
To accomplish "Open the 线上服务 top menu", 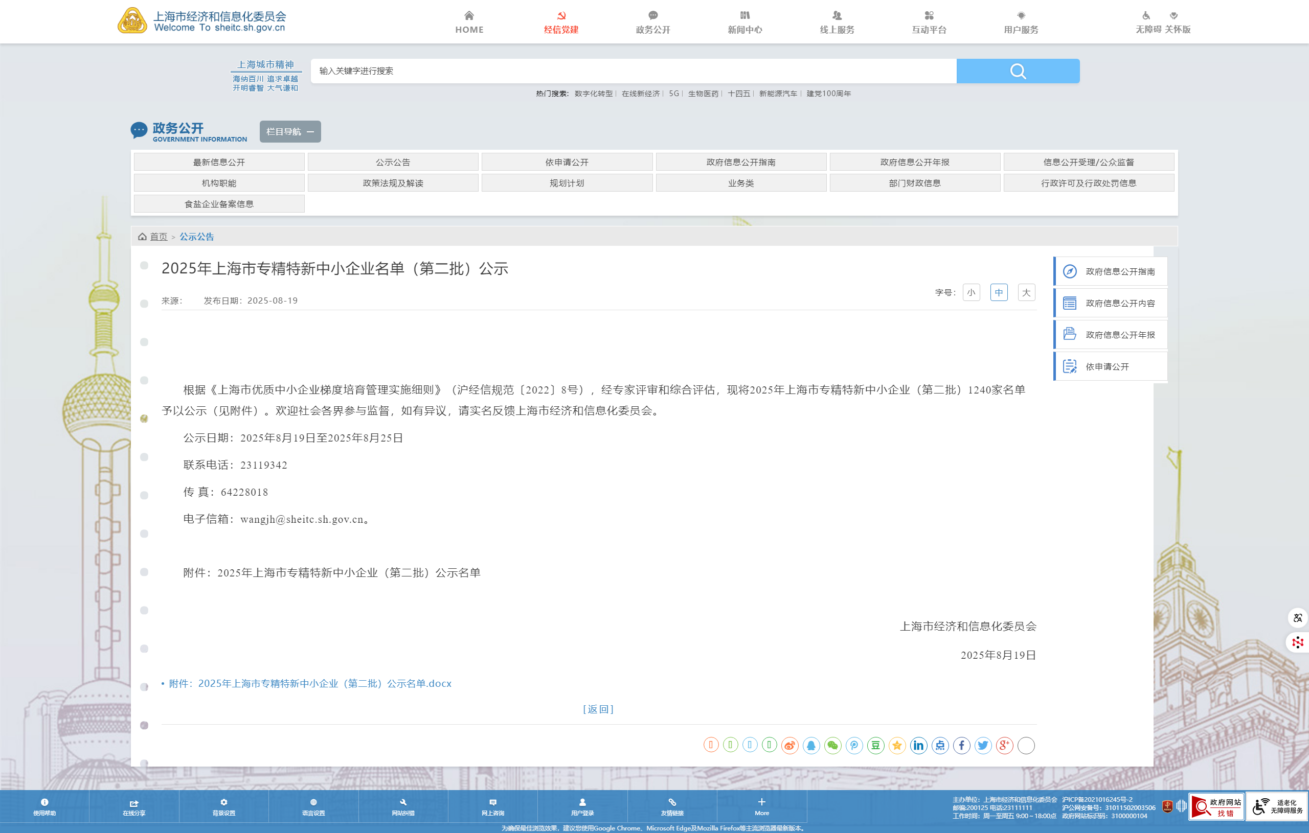I will click(x=837, y=22).
